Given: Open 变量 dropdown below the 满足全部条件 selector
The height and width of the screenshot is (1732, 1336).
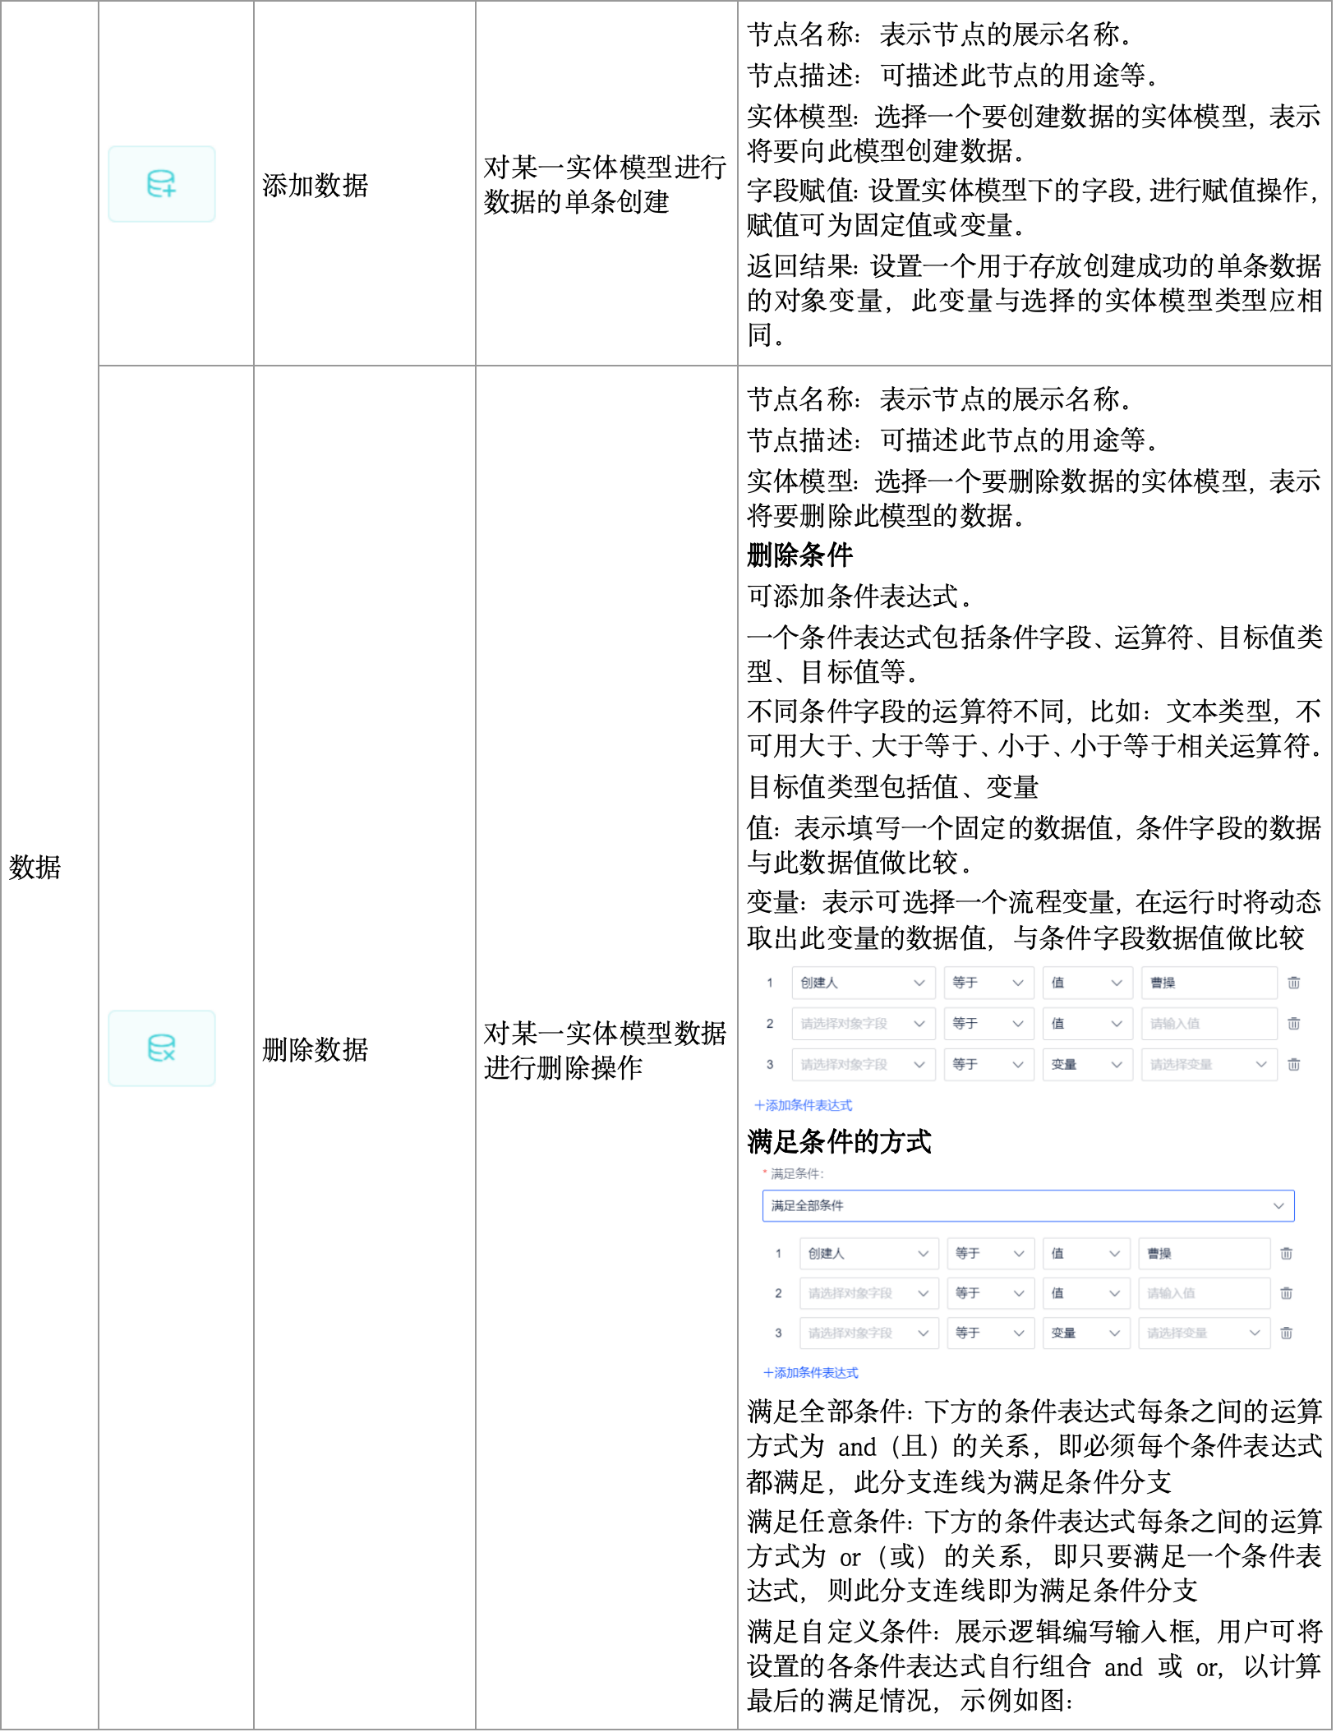Looking at the screenshot, I should pos(1087,1333).
